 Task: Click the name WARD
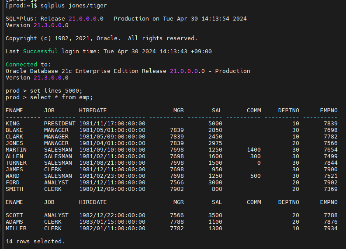click(13, 176)
